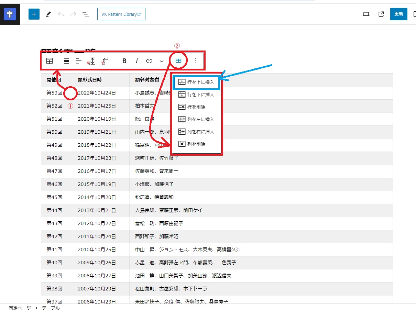Image resolution: width=416 pixels, height=310 pixels.
Task: Click the table block type icon
Action: click(x=50, y=61)
